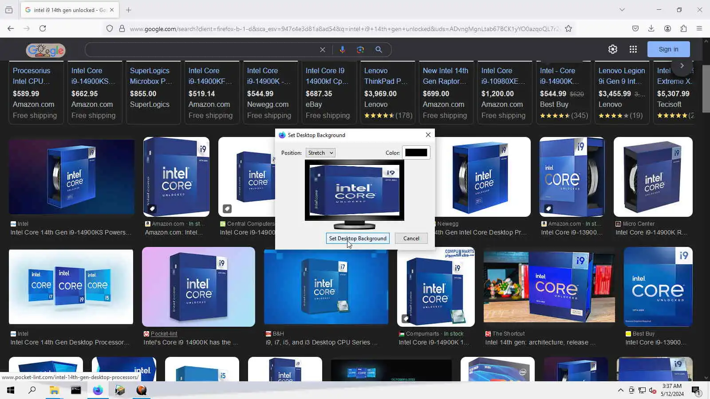The image size is (710, 399).
Task: Open Intel Core i9-14900K Newegg $544.99 listing
Action: coord(271,93)
